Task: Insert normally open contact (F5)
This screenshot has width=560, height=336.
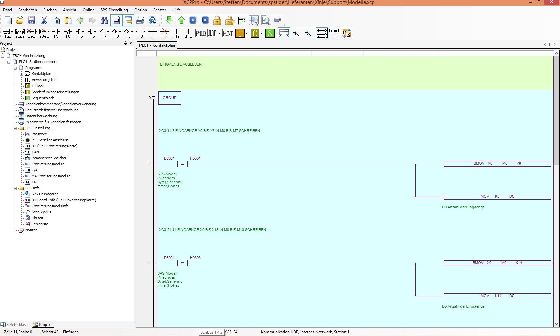Action: click(x=56, y=33)
